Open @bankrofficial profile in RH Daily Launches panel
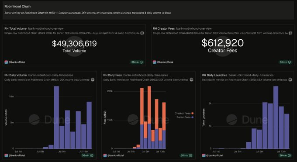Viewport: 297px width, 162px height. point(214,155)
